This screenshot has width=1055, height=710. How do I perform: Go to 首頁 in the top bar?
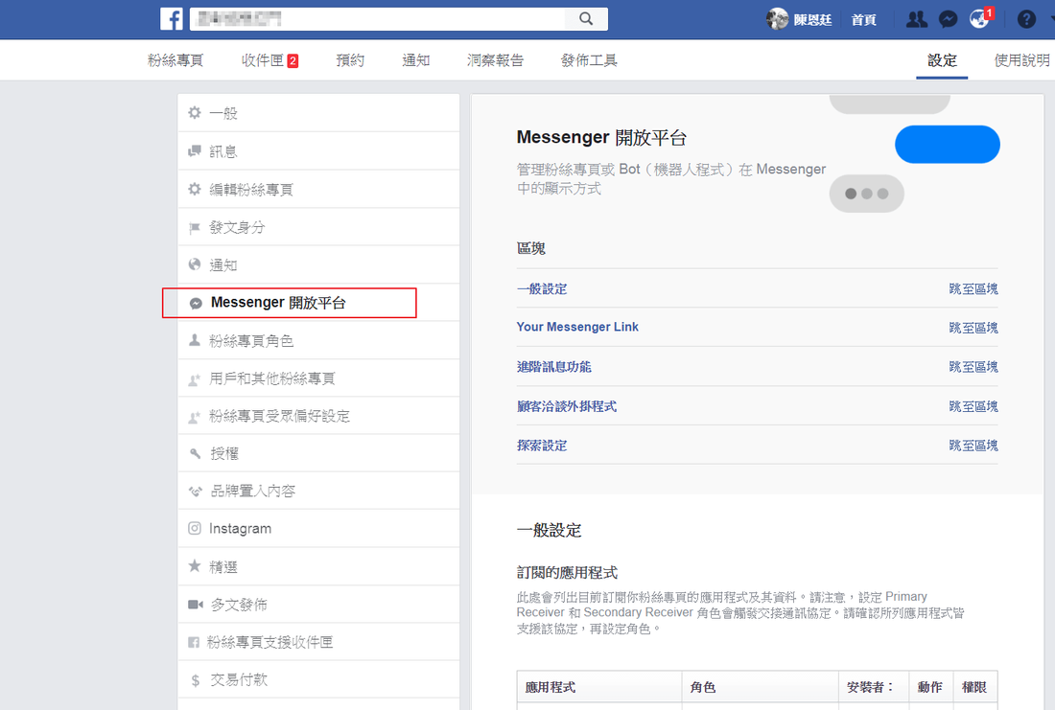864,20
